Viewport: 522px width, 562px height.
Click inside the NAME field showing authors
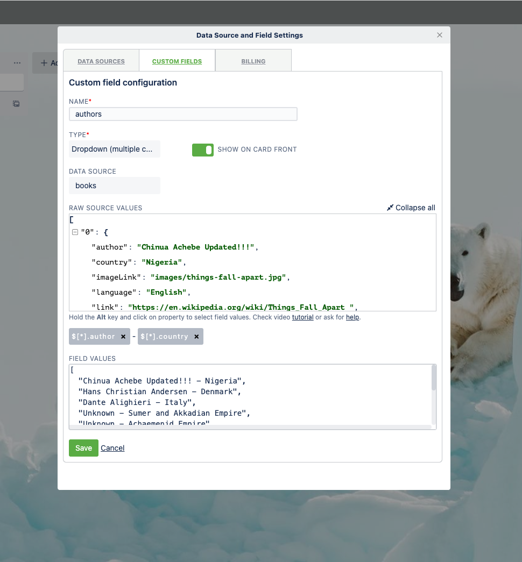pos(183,114)
